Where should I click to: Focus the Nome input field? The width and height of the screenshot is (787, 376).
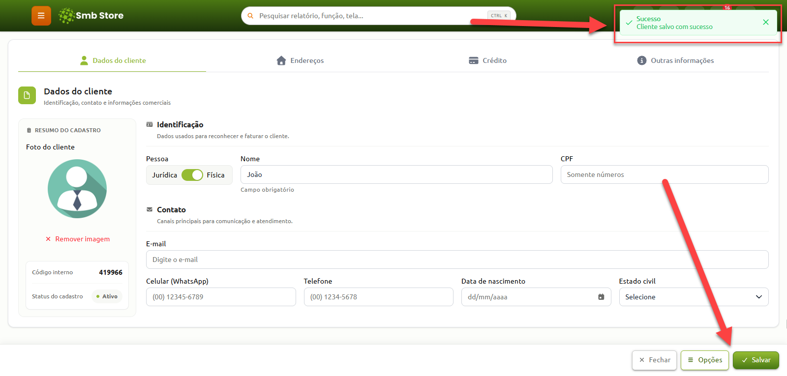(x=396, y=174)
